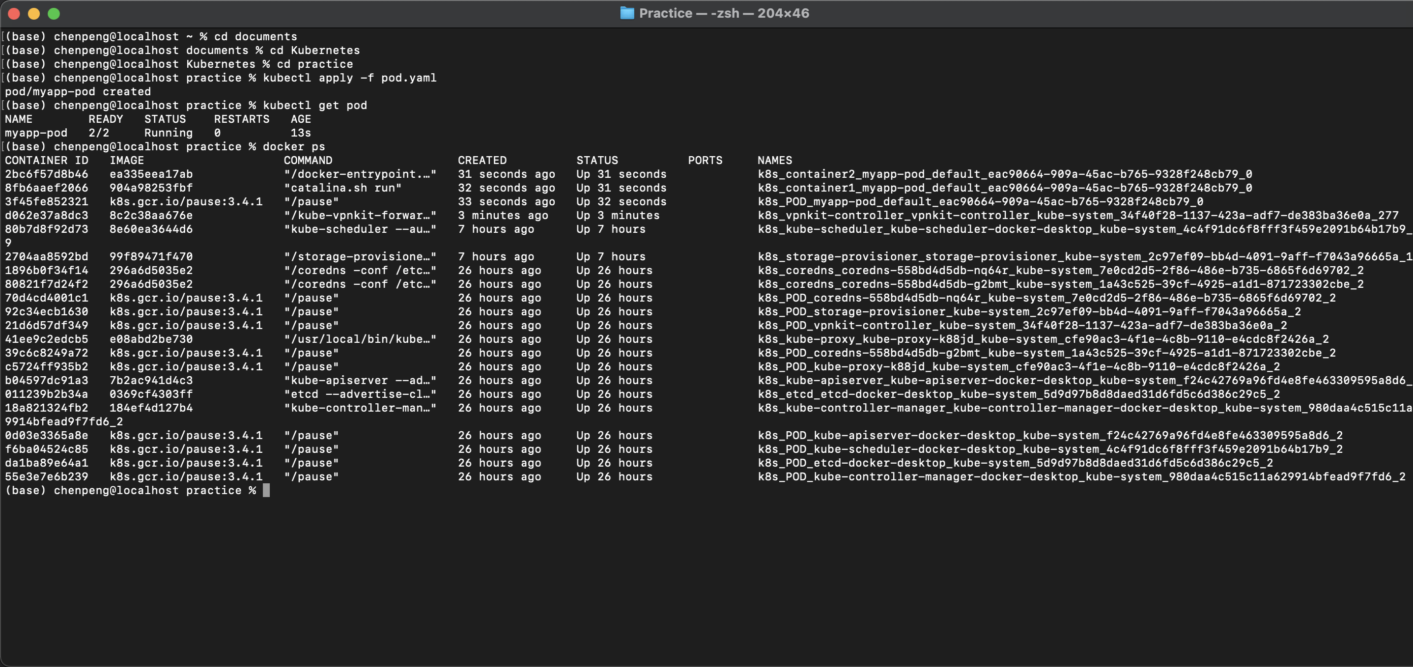Click 'myapp-pod' in the pod list
Viewport: 1413px width, 667px height.
click(x=36, y=133)
